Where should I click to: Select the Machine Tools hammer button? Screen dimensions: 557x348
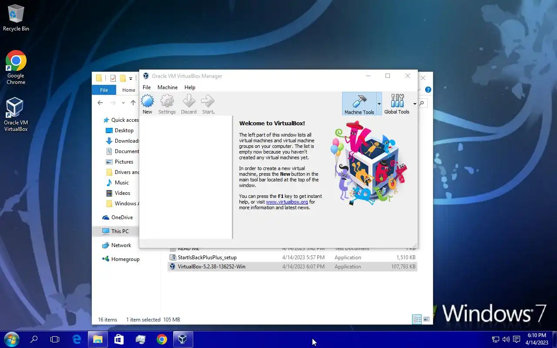(x=359, y=104)
